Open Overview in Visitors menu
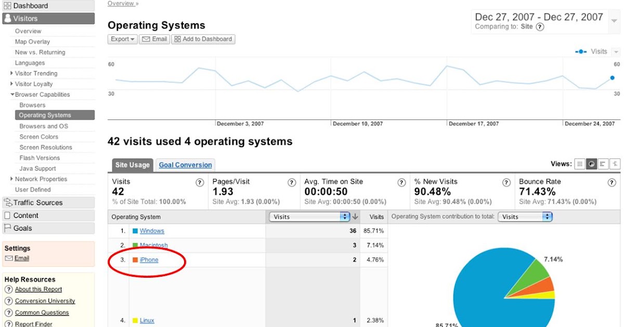 click(28, 31)
